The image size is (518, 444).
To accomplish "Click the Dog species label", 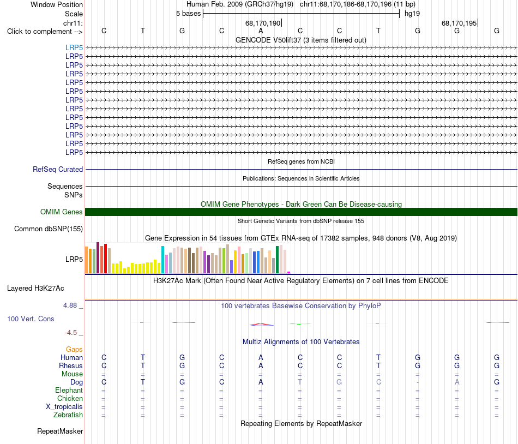I will point(76,382).
